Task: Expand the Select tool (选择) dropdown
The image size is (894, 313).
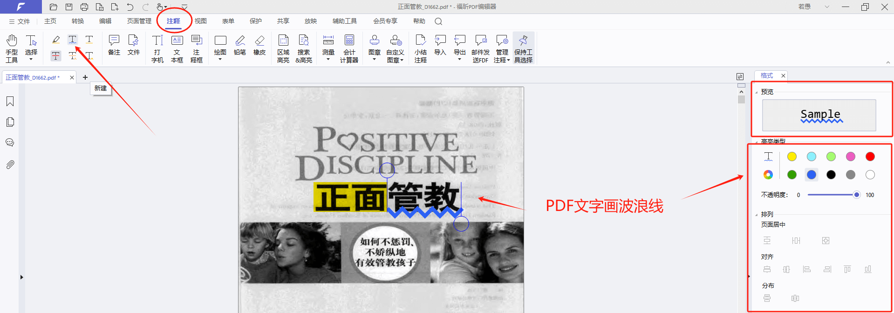Action: pos(31,59)
